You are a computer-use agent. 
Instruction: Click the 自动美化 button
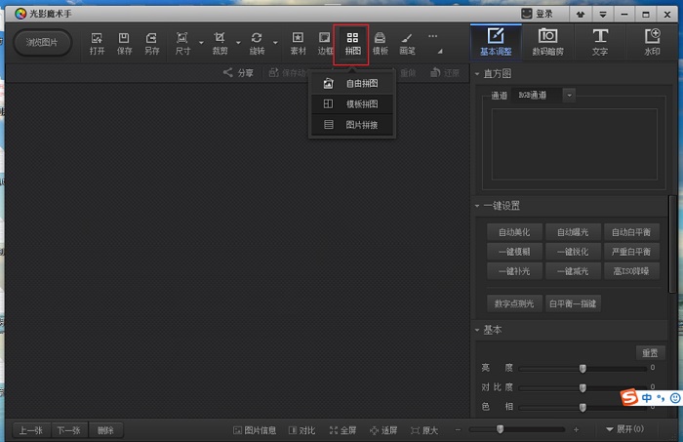(514, 232)
